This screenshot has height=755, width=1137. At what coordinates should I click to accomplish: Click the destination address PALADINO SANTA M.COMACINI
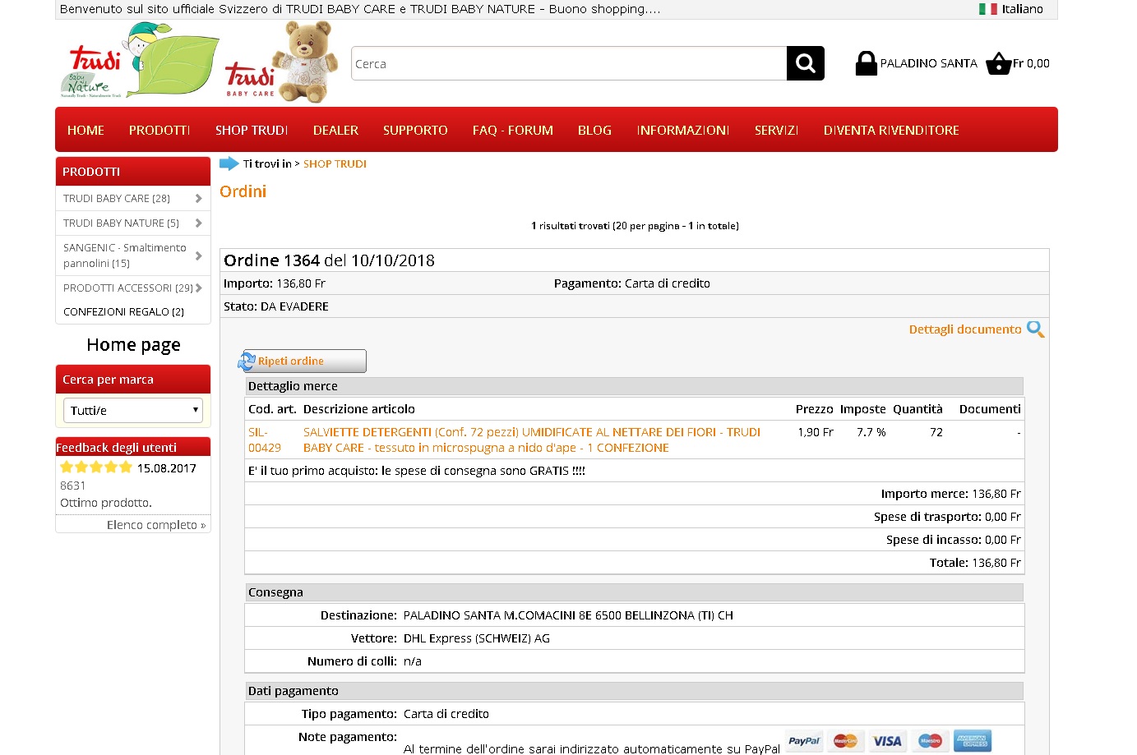pyautogui.click(x=568, y=615)
